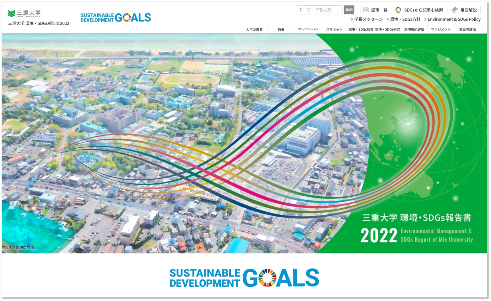Viewport: 491px width, 301px height.
Task: Select the スマキャン menu
Action: (x=334, y=29)
